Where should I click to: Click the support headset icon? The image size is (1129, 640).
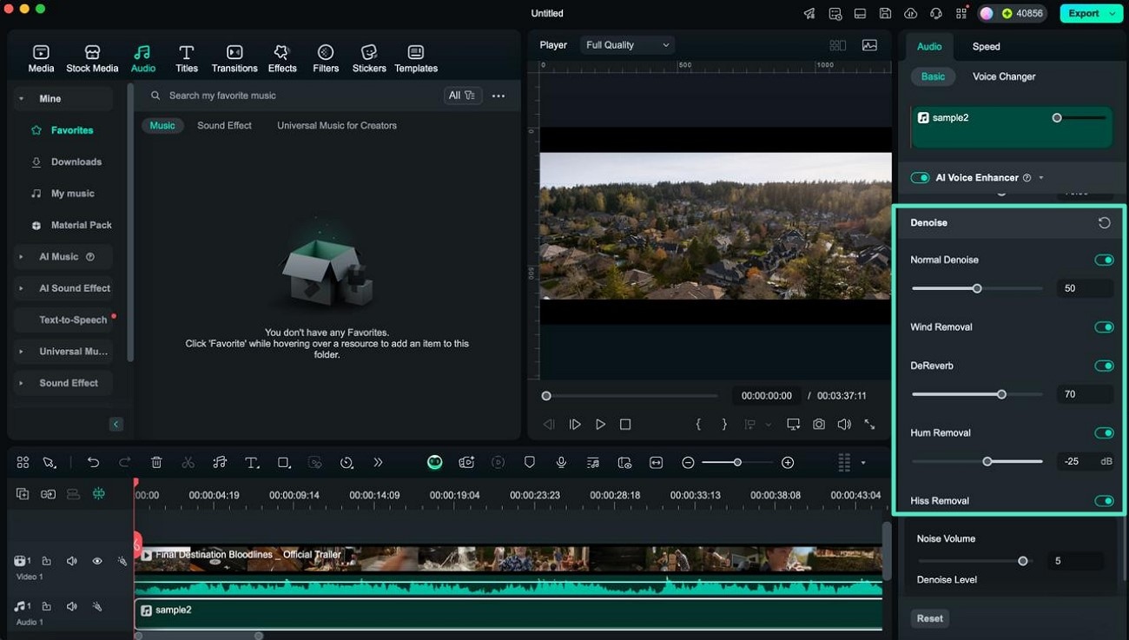935,13
